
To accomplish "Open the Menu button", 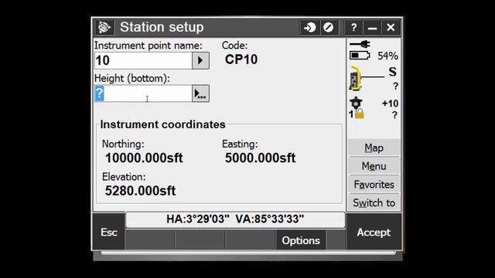I will [x=374, y=166].
